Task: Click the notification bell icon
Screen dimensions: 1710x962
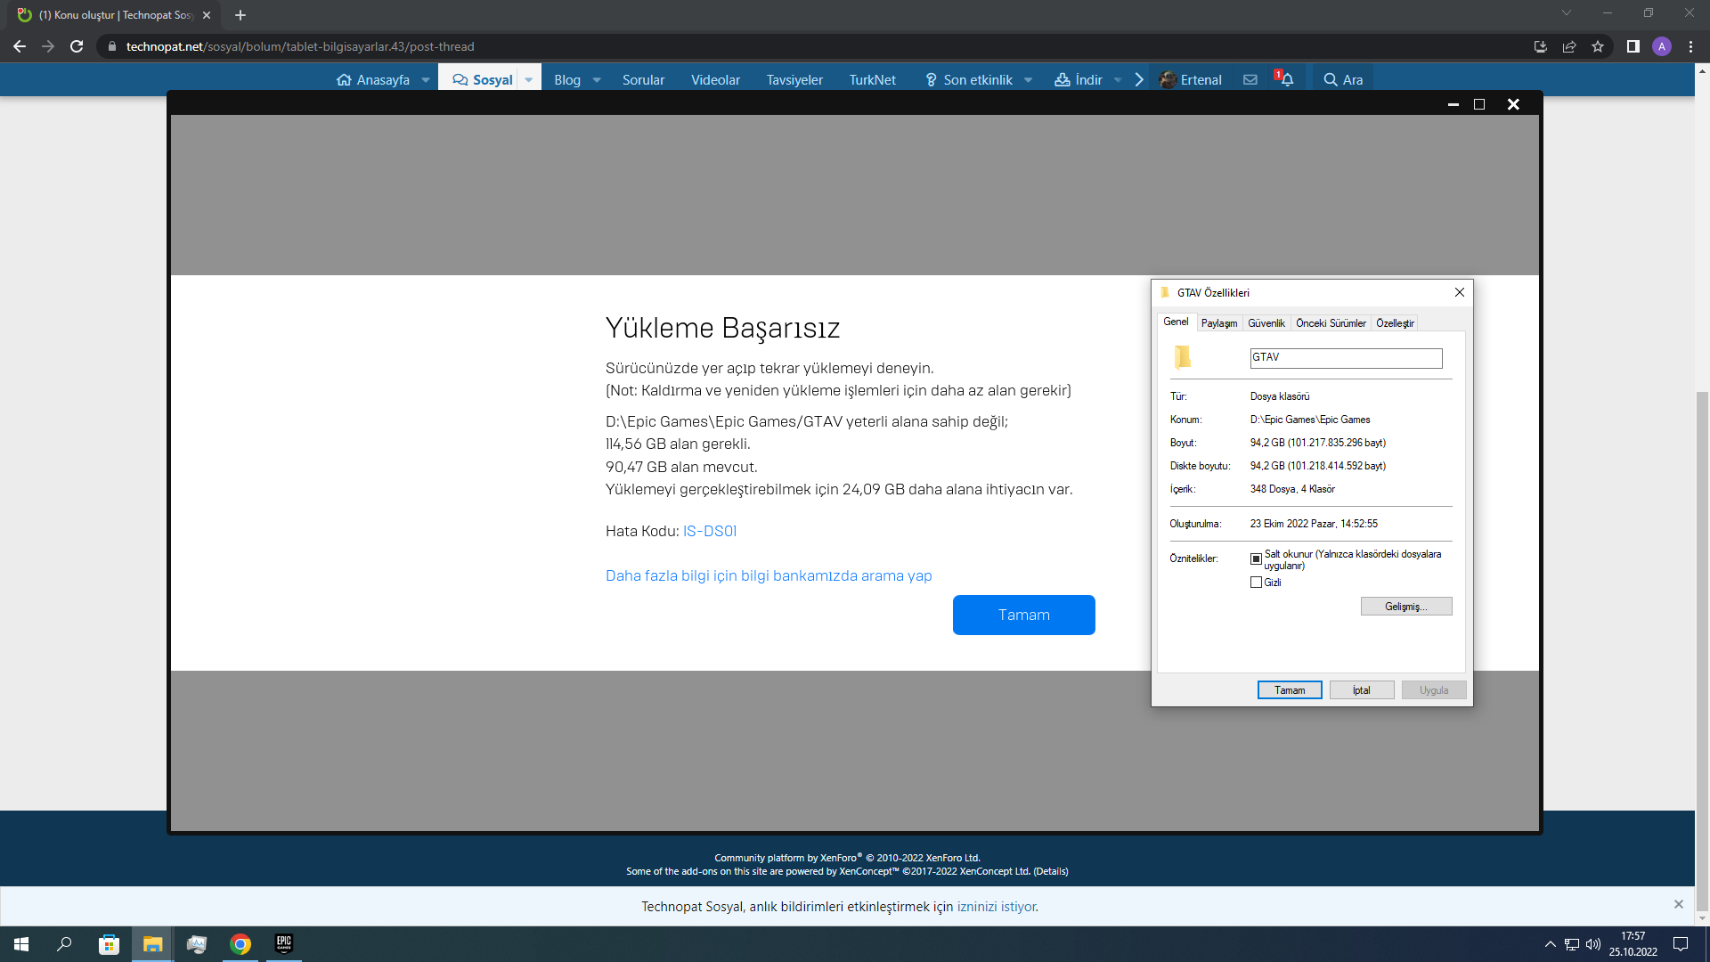Action: point(1287,80)
